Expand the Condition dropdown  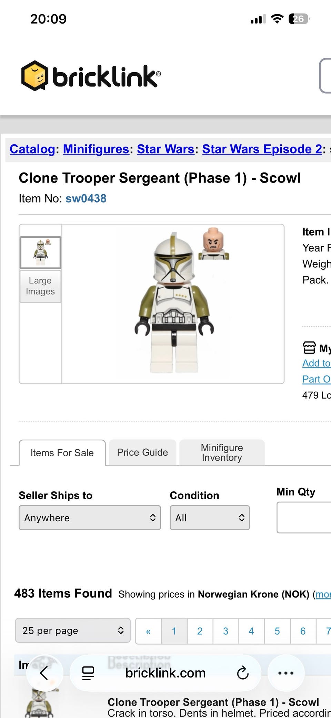[x=210, y=517]
